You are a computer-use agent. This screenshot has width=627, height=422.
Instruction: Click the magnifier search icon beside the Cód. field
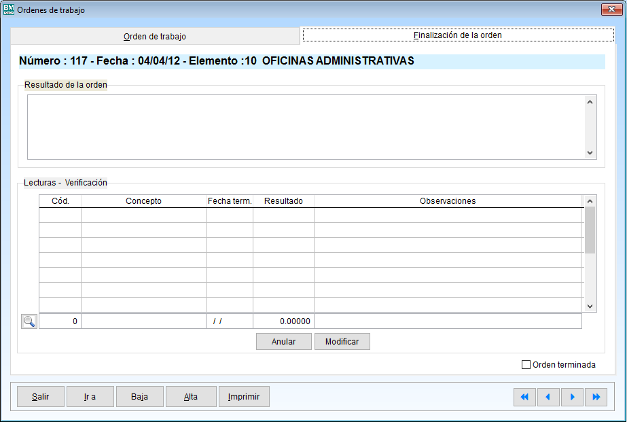tap(29, 321)
